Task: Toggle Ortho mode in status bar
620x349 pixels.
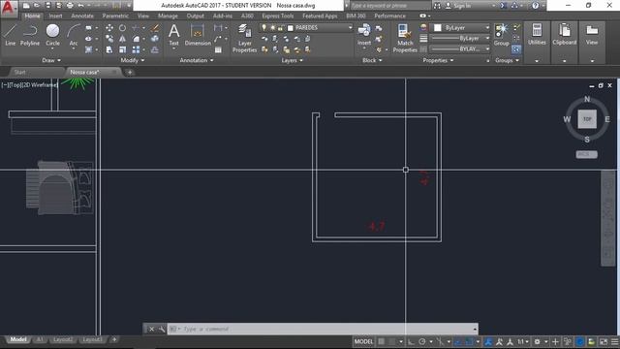Action: pyautogui.click(x=411, y=341)
